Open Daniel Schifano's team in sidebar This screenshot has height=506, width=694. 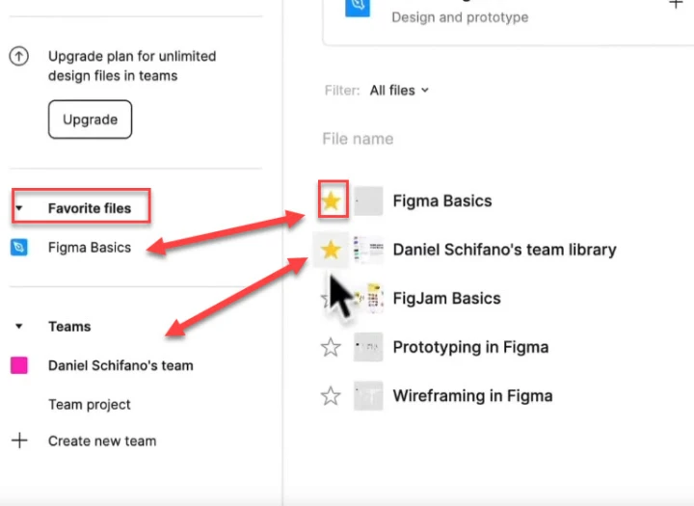click(x=120, y=365)
